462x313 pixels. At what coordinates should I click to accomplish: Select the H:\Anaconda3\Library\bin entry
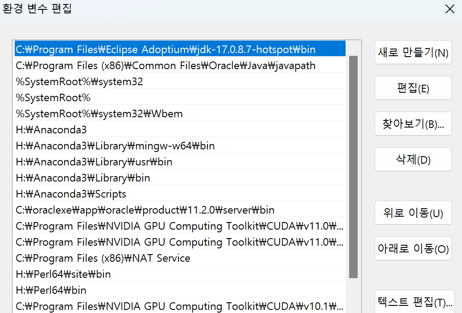tap(180, 177)
